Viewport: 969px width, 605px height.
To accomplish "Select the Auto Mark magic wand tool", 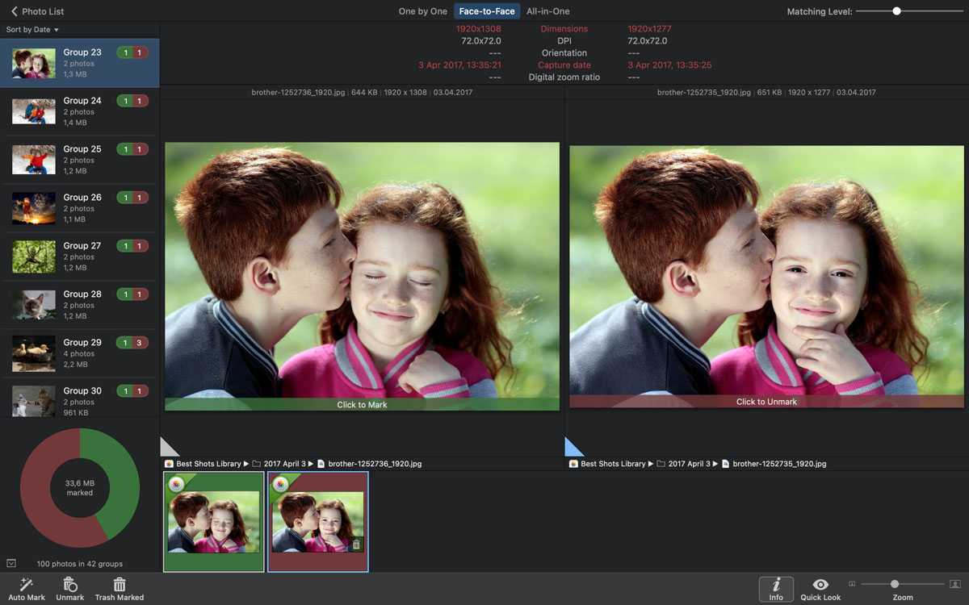I will [27, 585].
